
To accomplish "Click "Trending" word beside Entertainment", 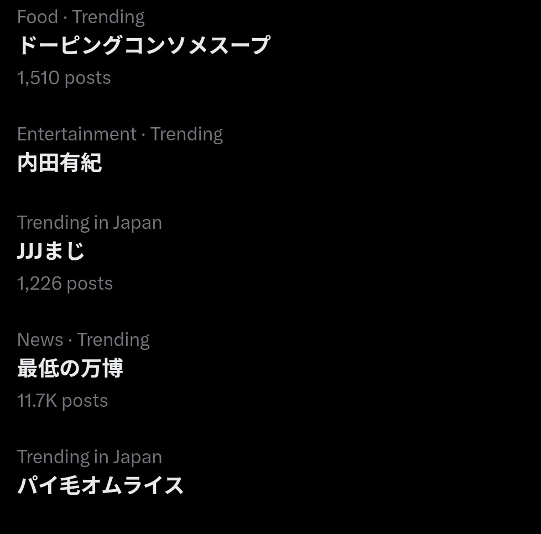I will (186, 135).
